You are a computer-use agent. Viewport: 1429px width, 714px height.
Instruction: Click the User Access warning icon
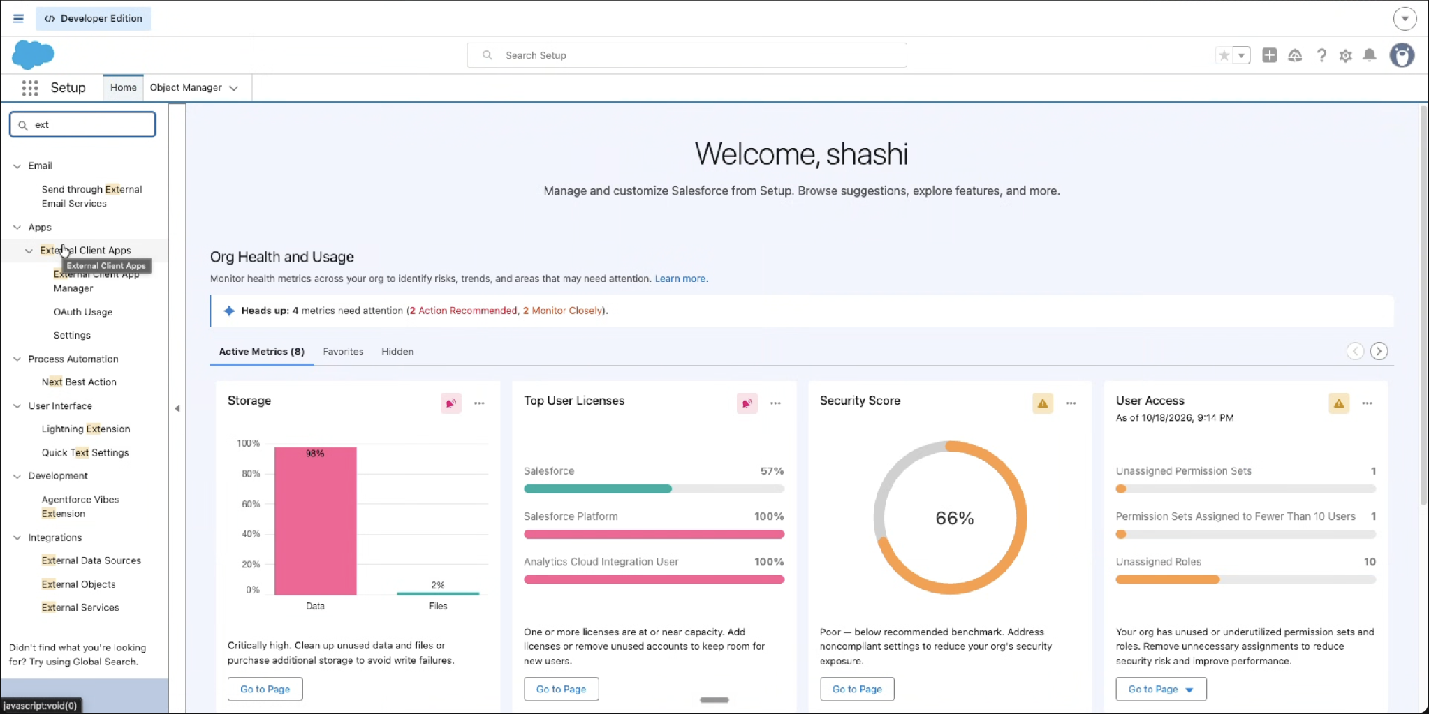(1339, 403)
